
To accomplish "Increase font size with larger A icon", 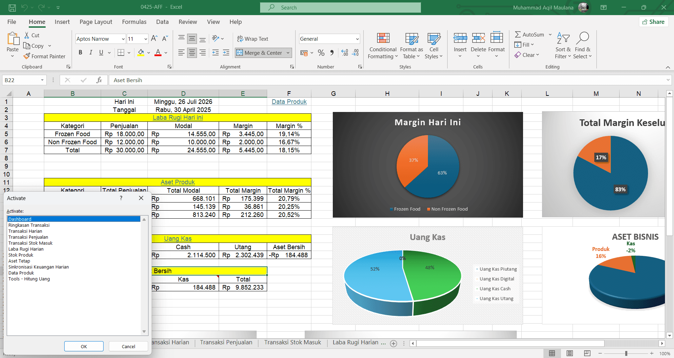I will (x=154, y=39).
